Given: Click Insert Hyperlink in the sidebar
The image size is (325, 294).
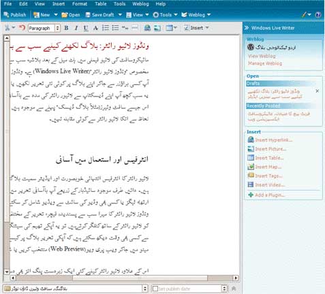Looking at the screenshot, I should pos(270,140).
